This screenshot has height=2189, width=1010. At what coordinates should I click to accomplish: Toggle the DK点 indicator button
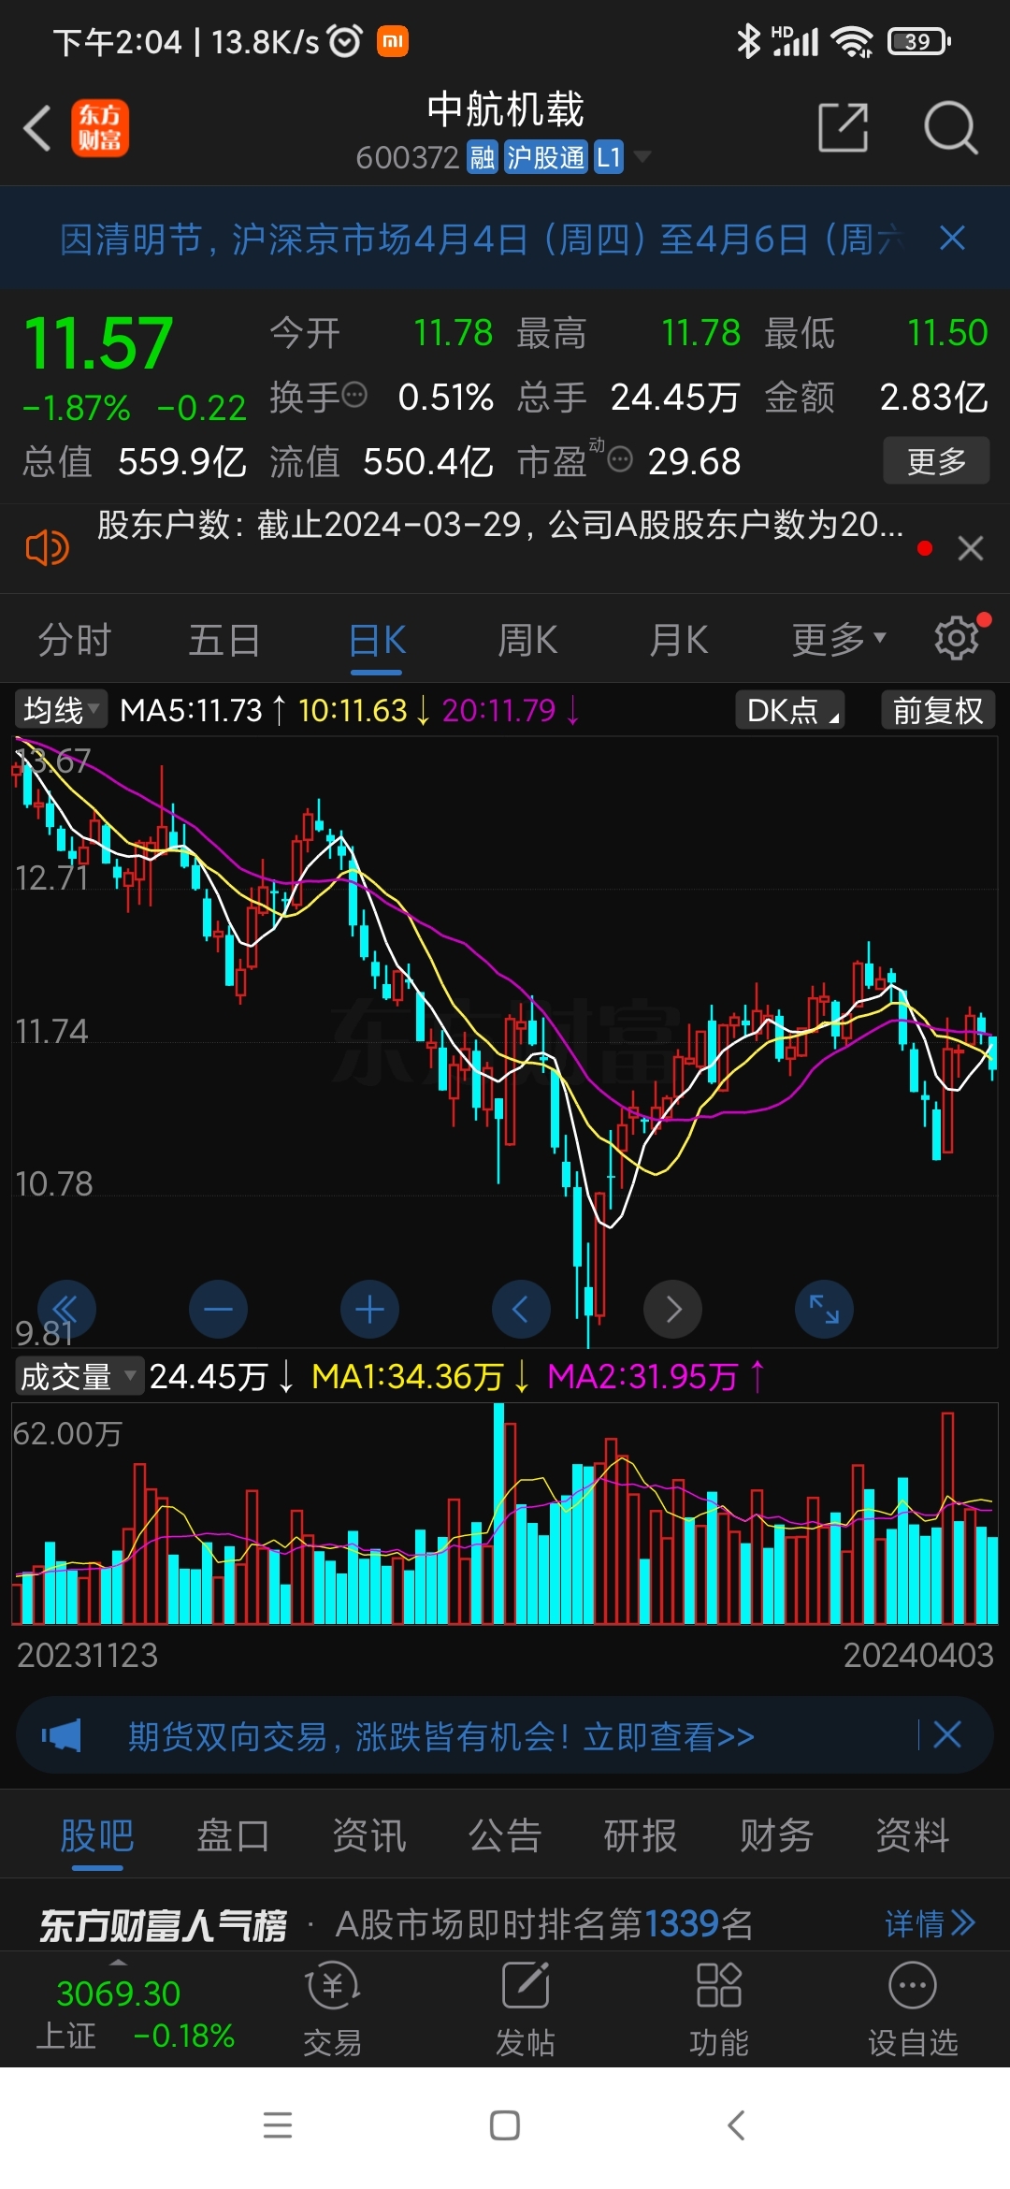tap(790, 710)
